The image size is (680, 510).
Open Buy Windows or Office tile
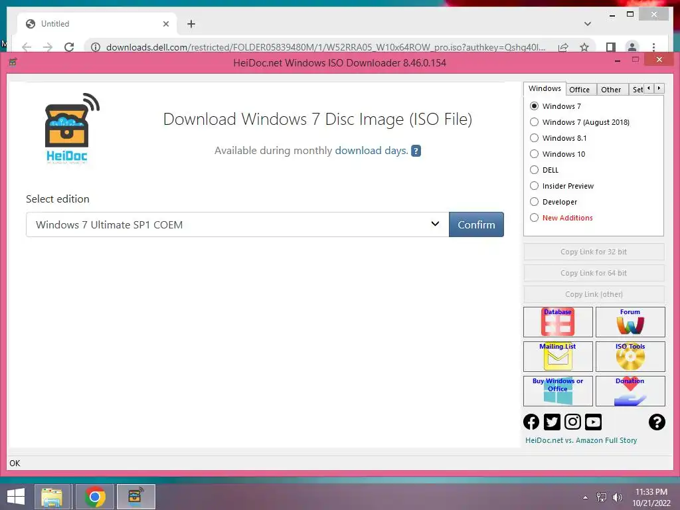558,391
